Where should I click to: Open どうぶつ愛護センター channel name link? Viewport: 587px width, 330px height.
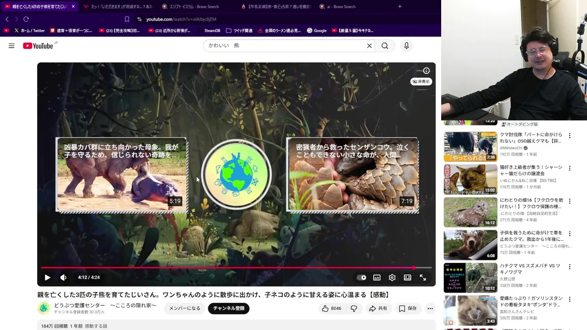(105, 305)
